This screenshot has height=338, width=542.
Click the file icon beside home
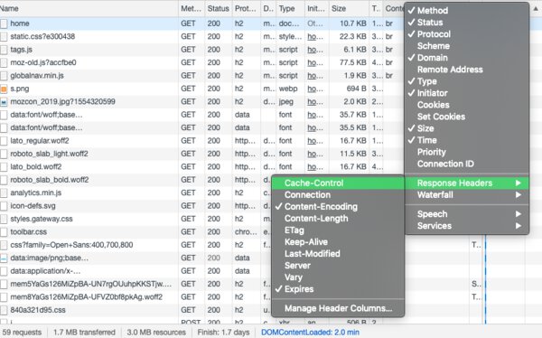tap(4, 23)
